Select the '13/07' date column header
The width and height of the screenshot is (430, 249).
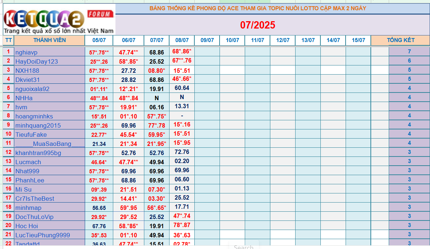coord(308,40)
